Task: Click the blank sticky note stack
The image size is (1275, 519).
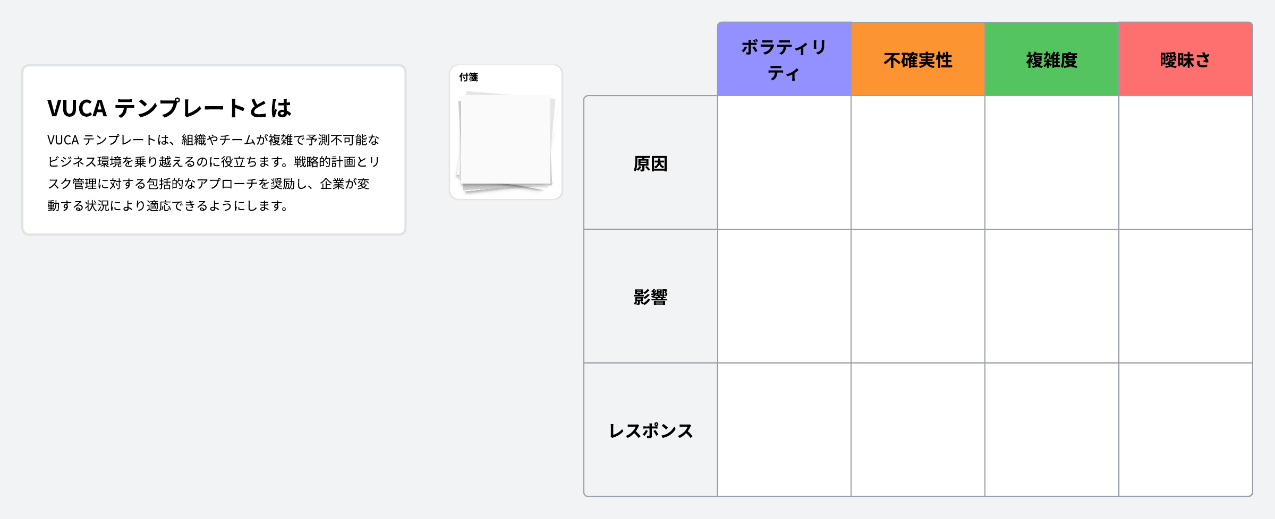Action: (506, 141)
